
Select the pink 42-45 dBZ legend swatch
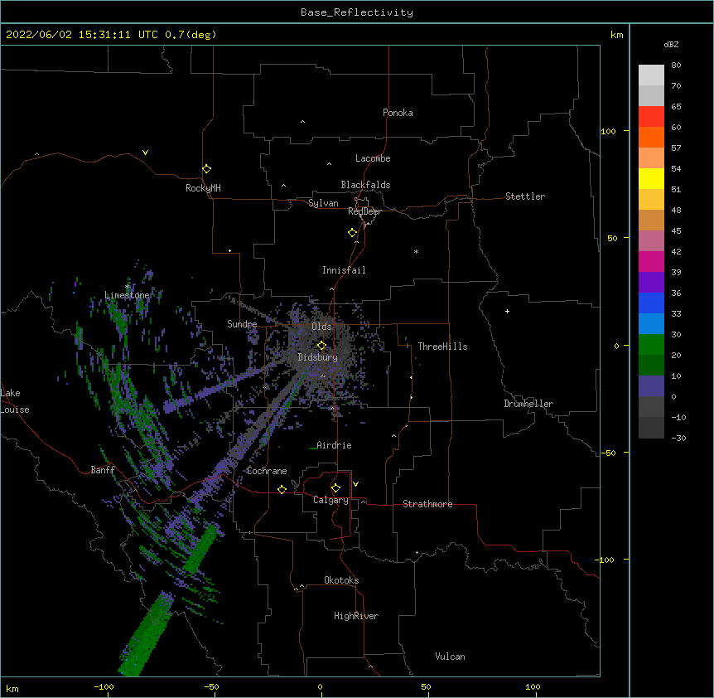(651, 241)
